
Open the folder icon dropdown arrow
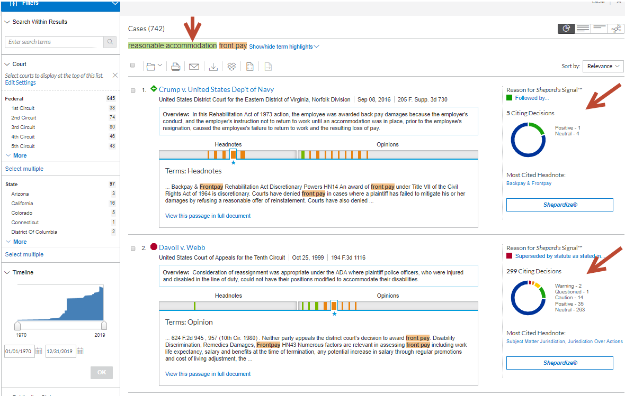coord(160,65)
